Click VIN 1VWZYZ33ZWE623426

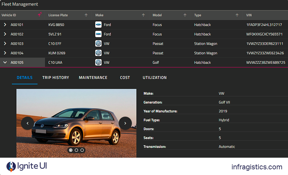coord(265,53)
